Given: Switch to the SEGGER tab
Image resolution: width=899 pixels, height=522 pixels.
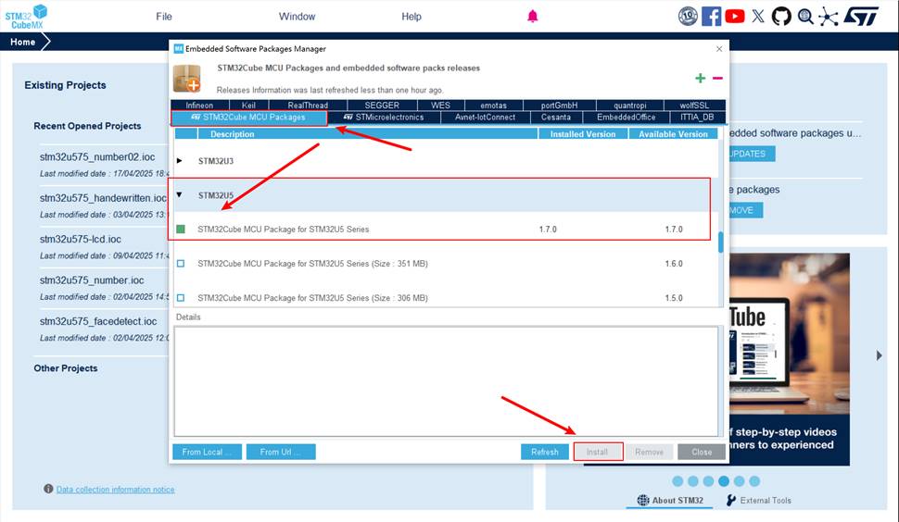Looking at the screenshot, I should (382, 106).
